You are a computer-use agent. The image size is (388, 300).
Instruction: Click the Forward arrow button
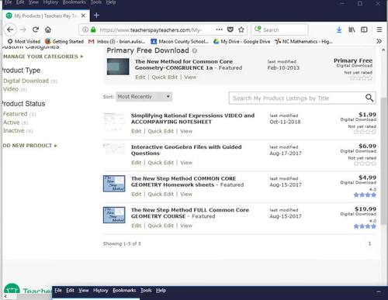[23, 29]
